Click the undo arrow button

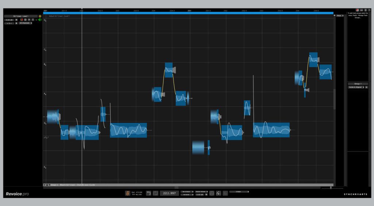[149, 193]
